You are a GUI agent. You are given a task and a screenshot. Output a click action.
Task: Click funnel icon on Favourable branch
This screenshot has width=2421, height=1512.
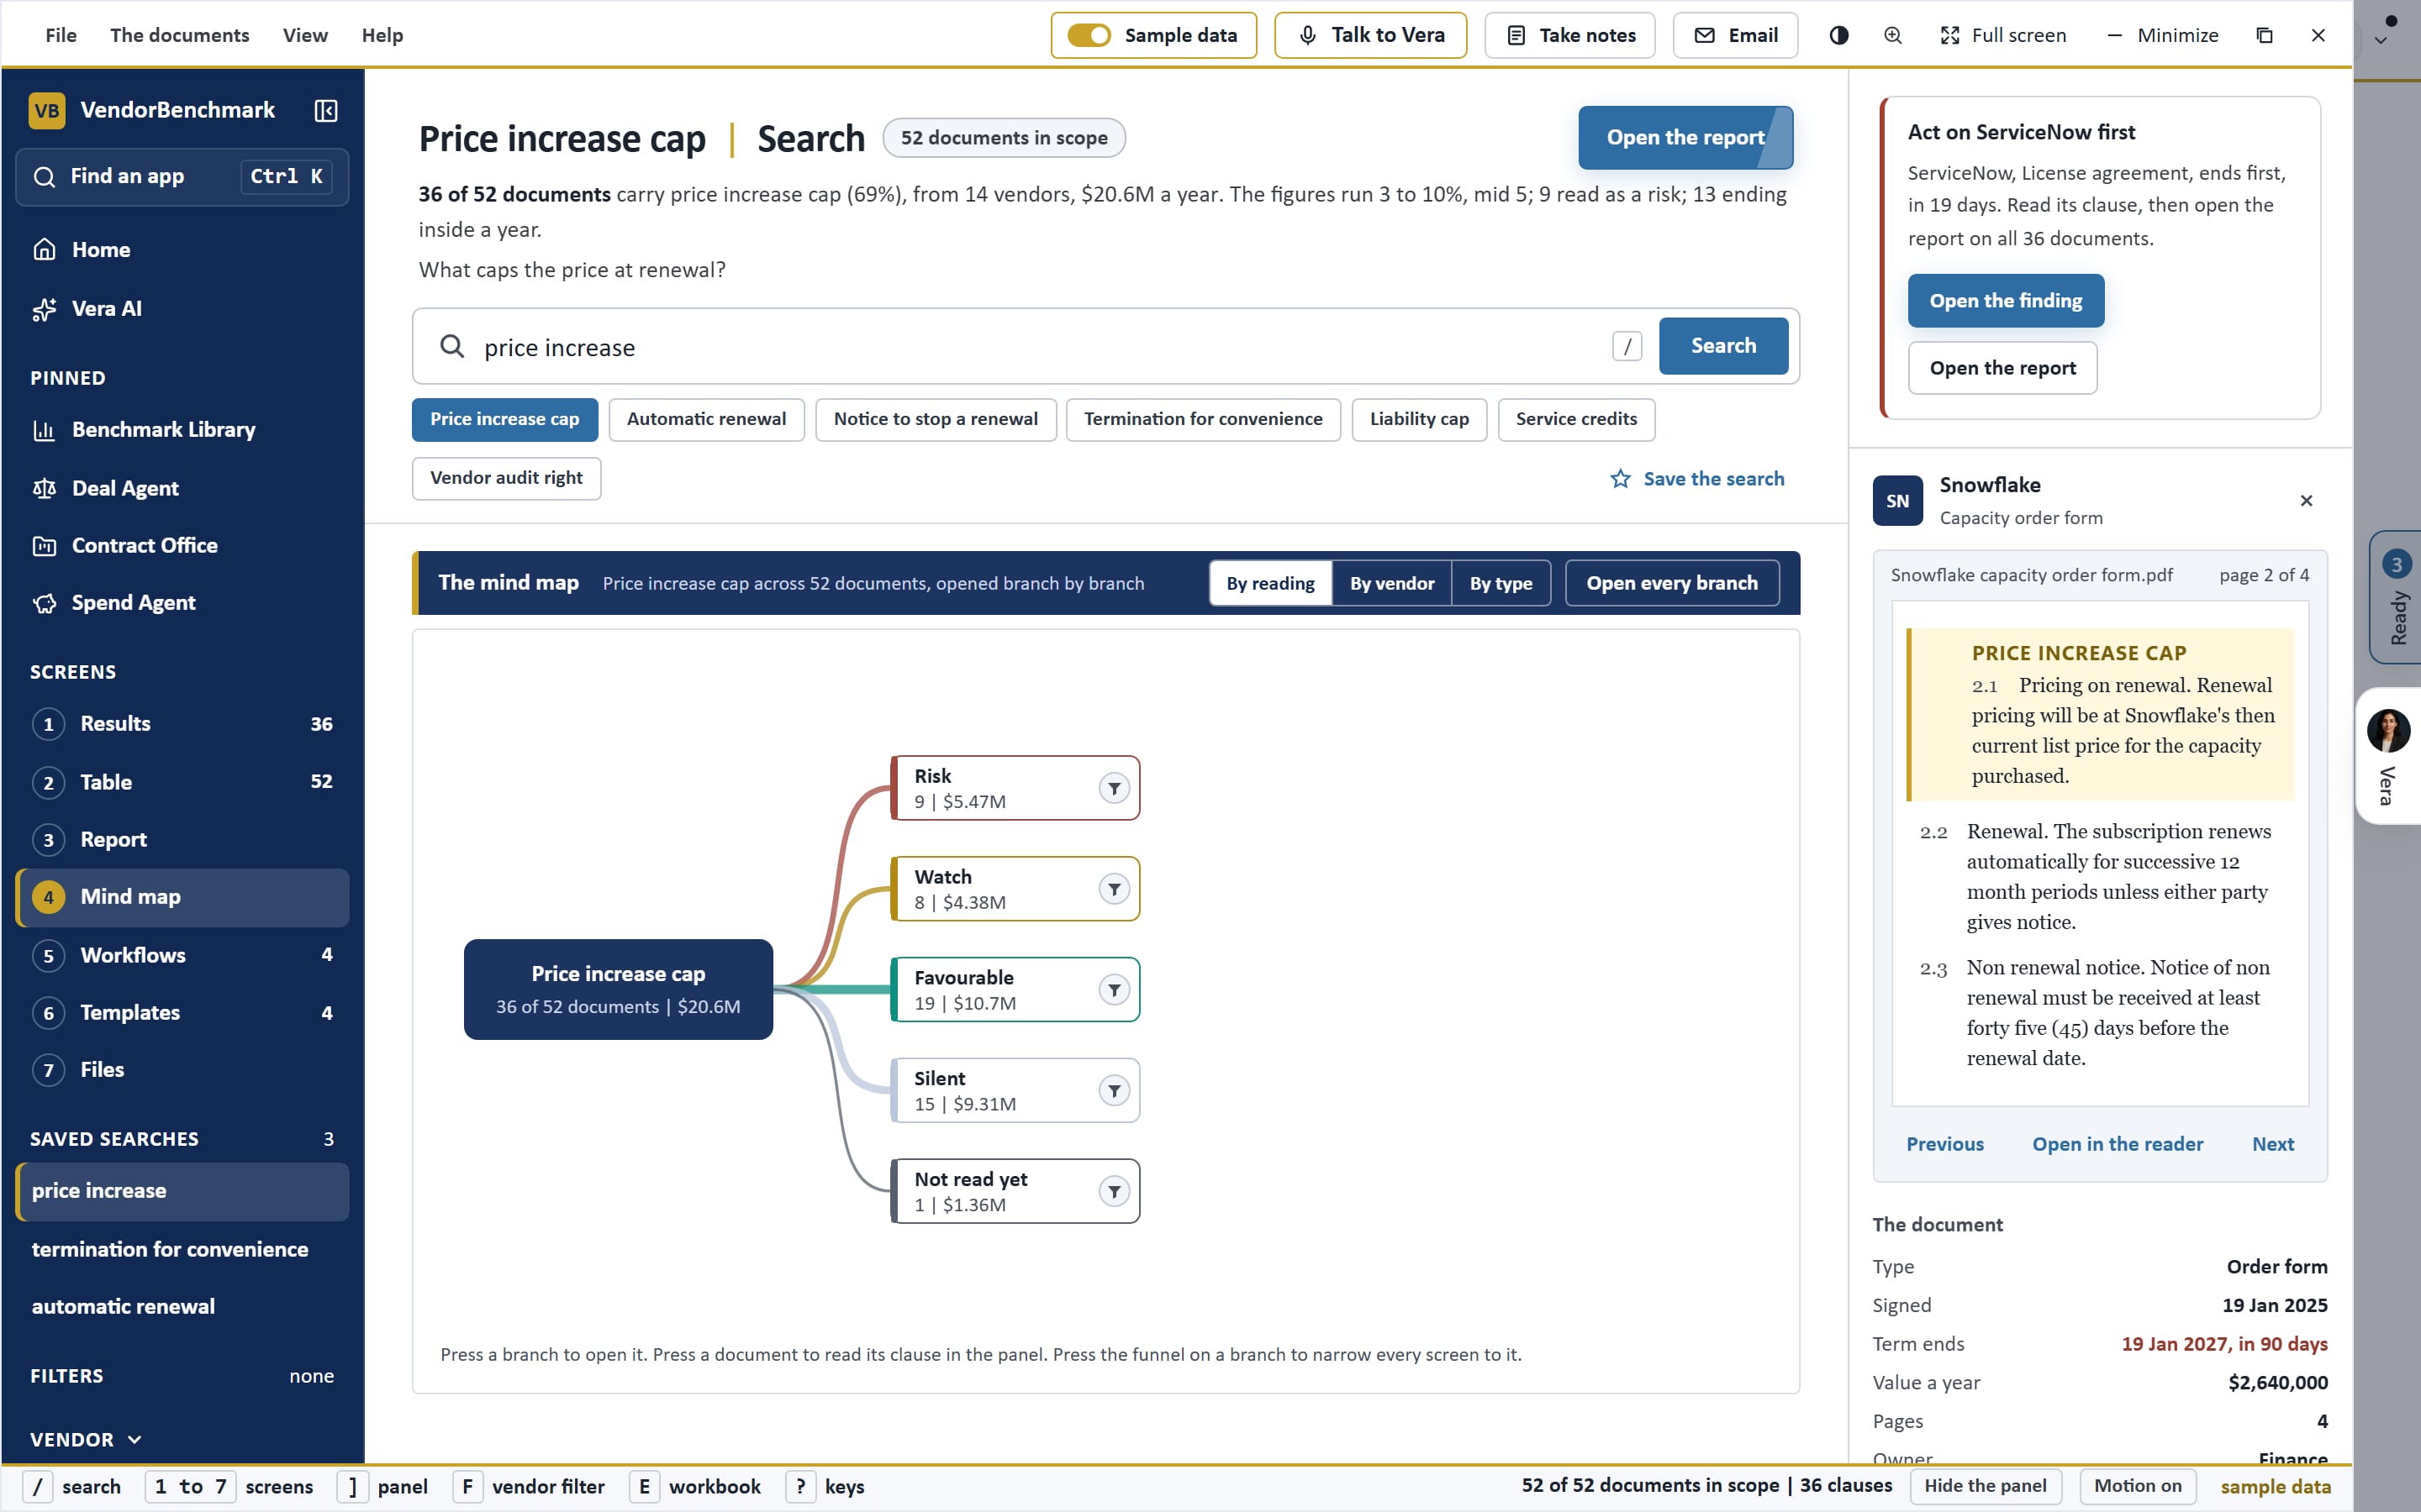tap(1114, 990)
